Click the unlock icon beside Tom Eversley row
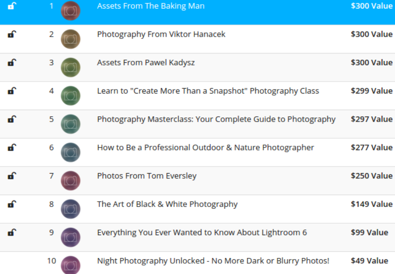Viewport: 395px width, 274px height. click(x=12, y=176)
